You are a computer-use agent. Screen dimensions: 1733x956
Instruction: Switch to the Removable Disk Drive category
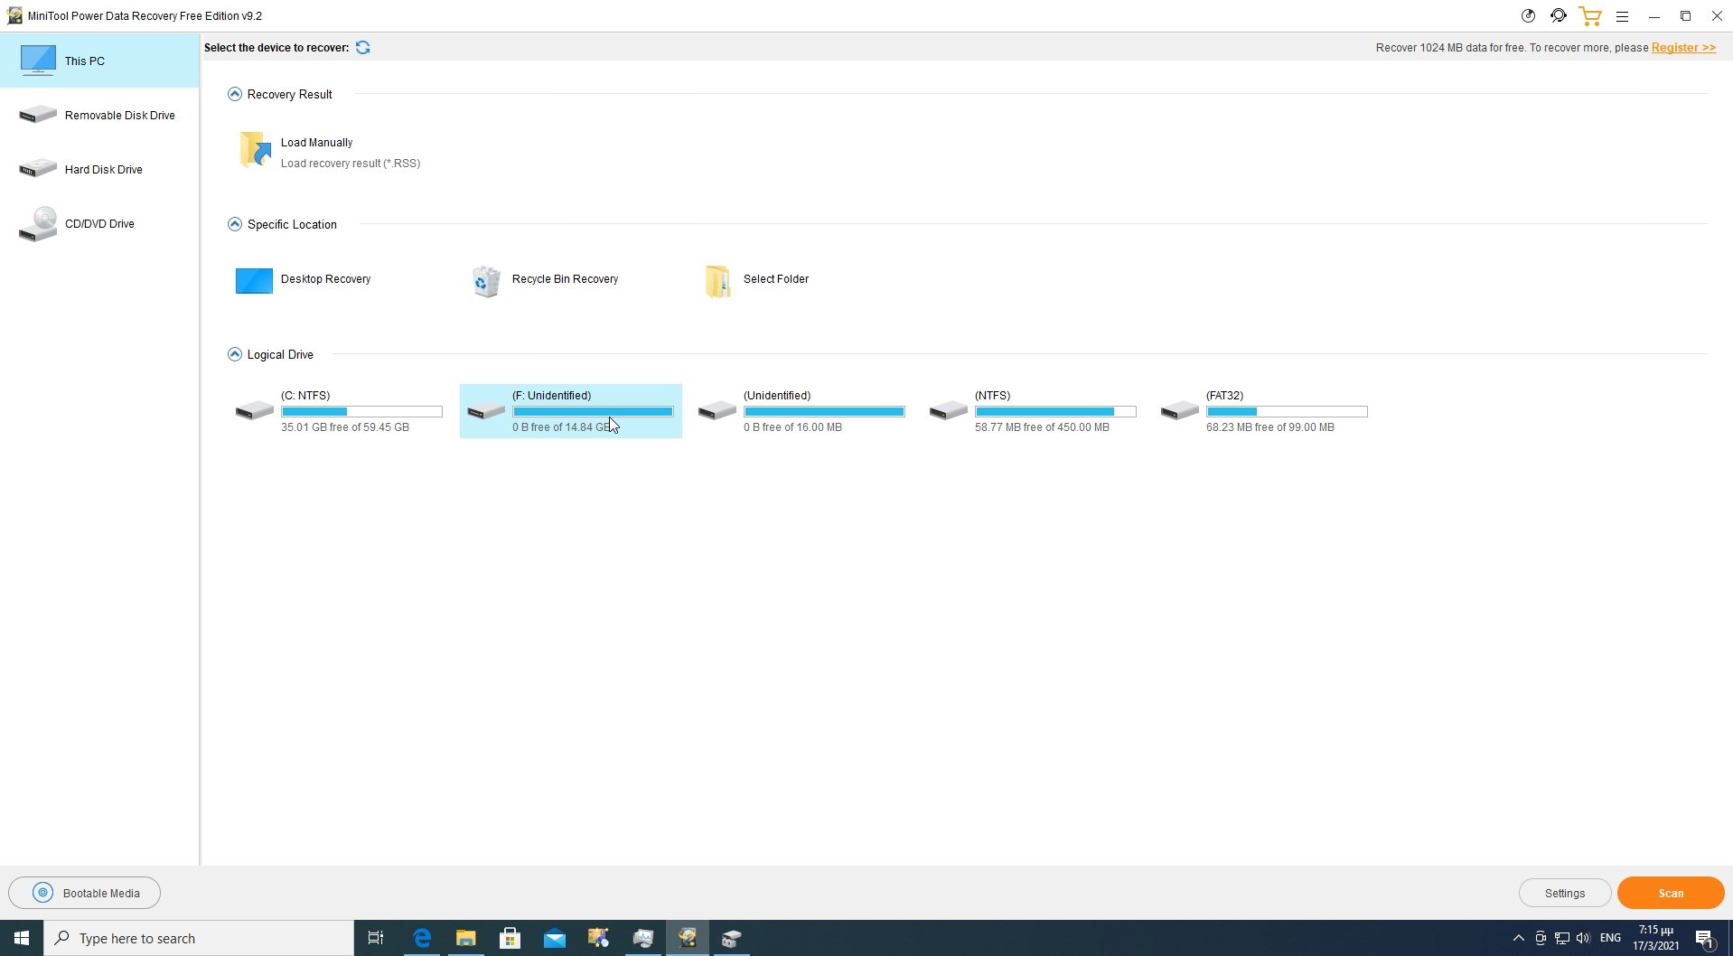(36, 115)
